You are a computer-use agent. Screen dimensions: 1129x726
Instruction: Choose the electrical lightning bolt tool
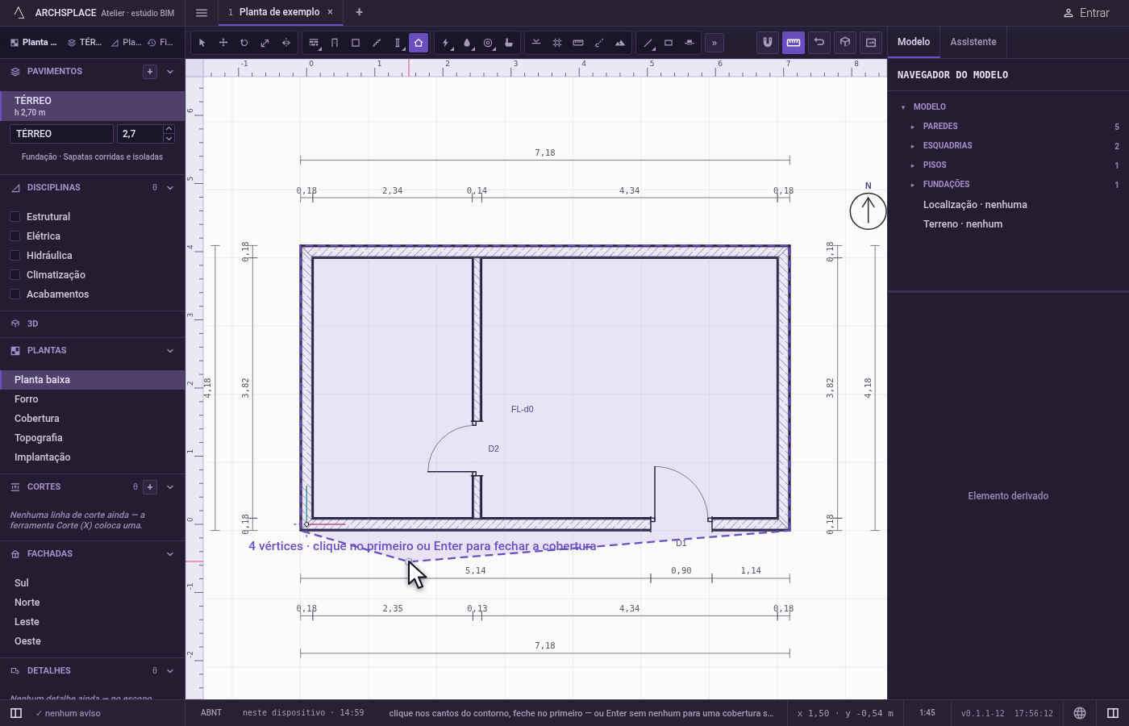pos(446,43)
